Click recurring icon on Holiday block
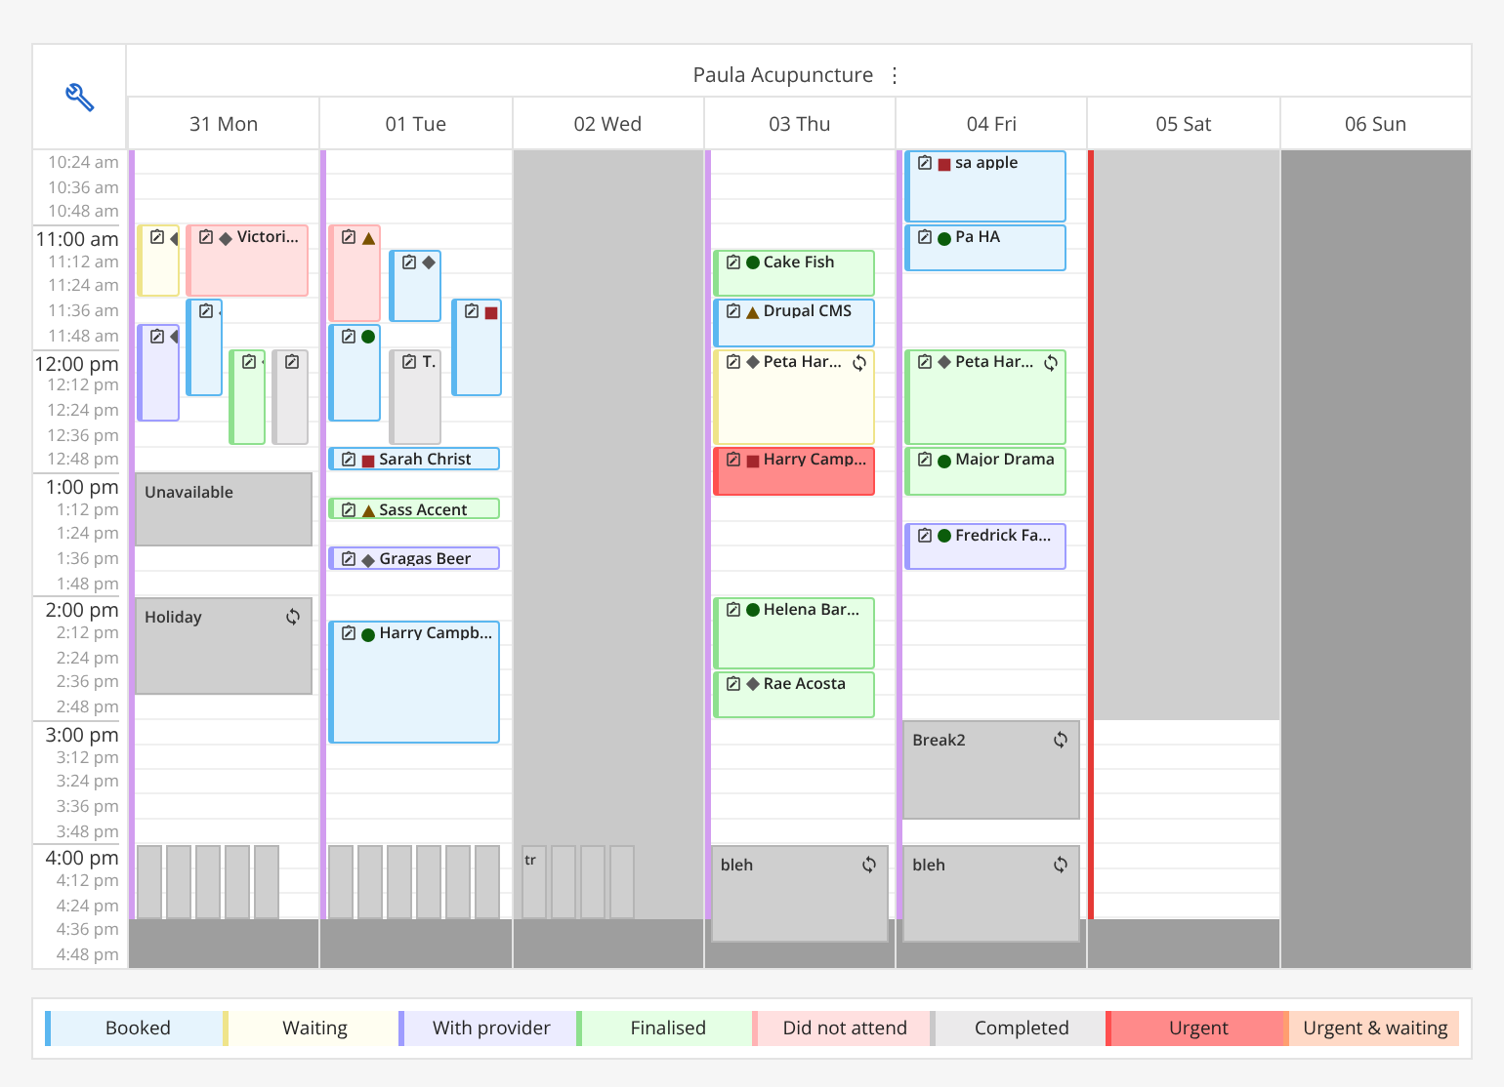The image size is (1504, 1089). (x=293, y=617)
